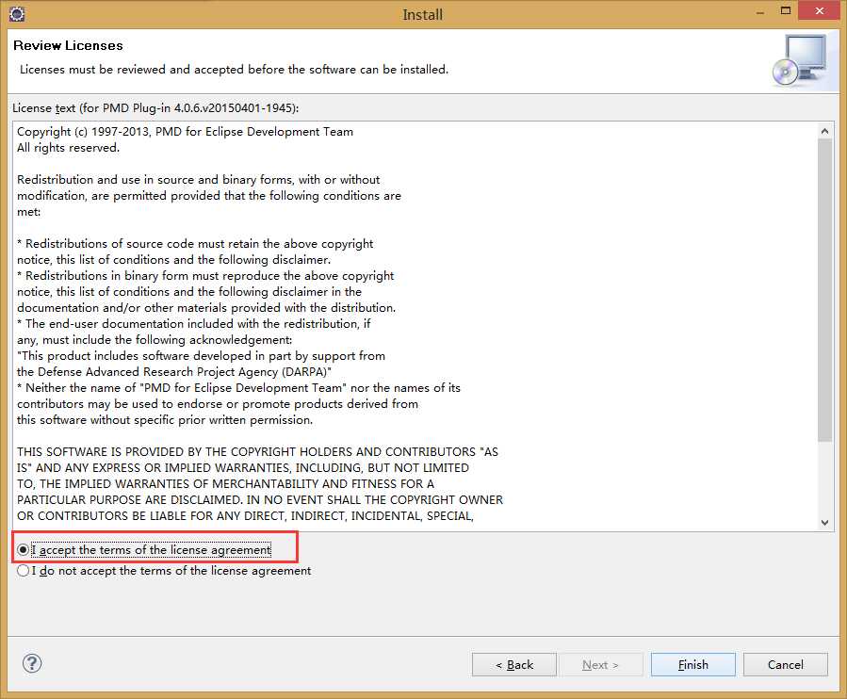Click the 'Licenses must be reviewed and accepted' message
Image resolution: width=847 pixels, height=699 pixels.
(234, 70)
